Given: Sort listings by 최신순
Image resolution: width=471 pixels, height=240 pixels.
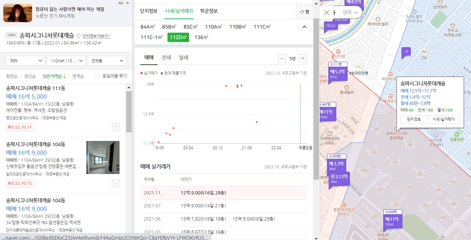Looking at the screenshot, I should point(30,76).
